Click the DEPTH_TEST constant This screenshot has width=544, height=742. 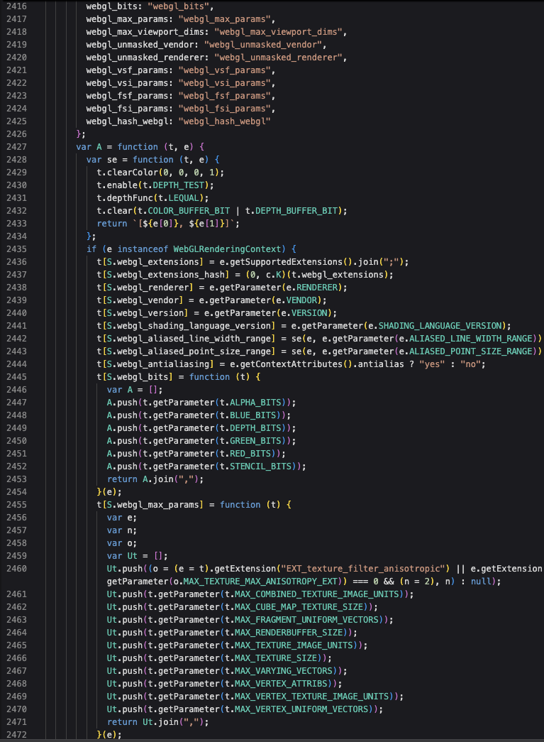(x=178, y=185)
